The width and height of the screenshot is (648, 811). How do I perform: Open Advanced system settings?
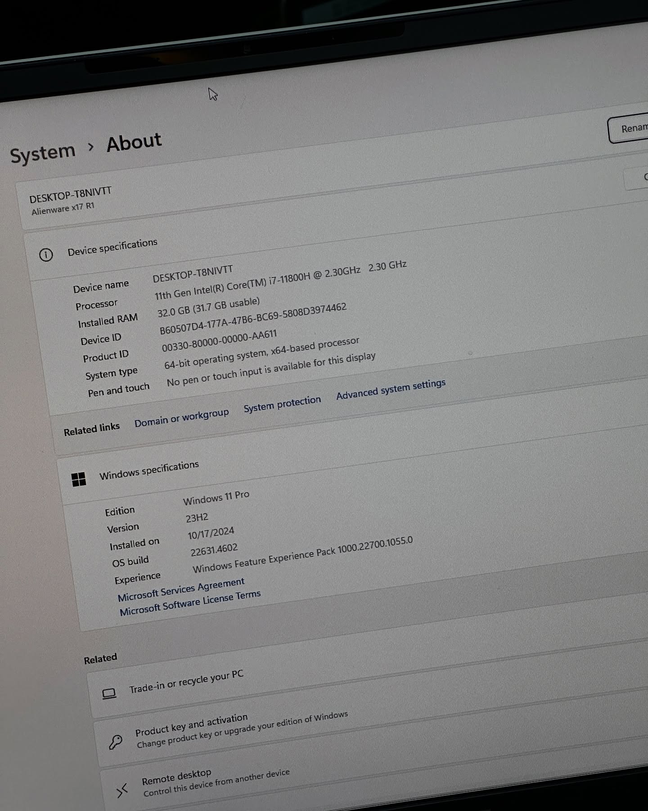(391, 389)
